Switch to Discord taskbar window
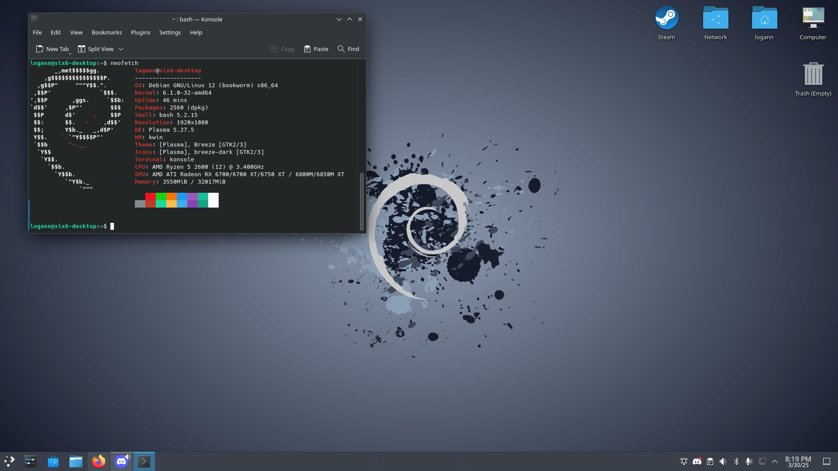The width and height of the screenshot is (838, 471). (121, 461)
